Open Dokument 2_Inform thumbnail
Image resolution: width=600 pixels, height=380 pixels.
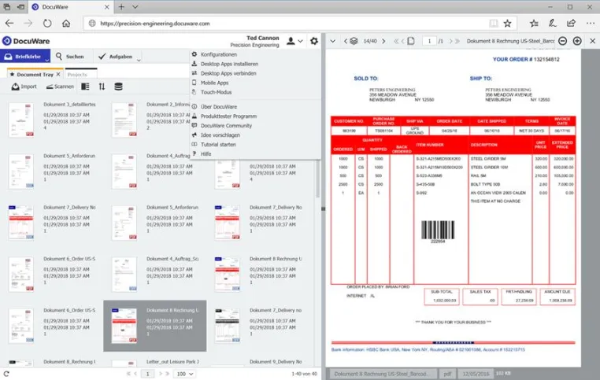click(124, 120)
